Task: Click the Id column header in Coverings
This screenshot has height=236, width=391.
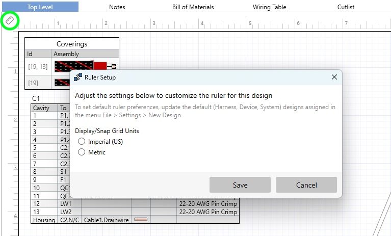Action: 38,54
